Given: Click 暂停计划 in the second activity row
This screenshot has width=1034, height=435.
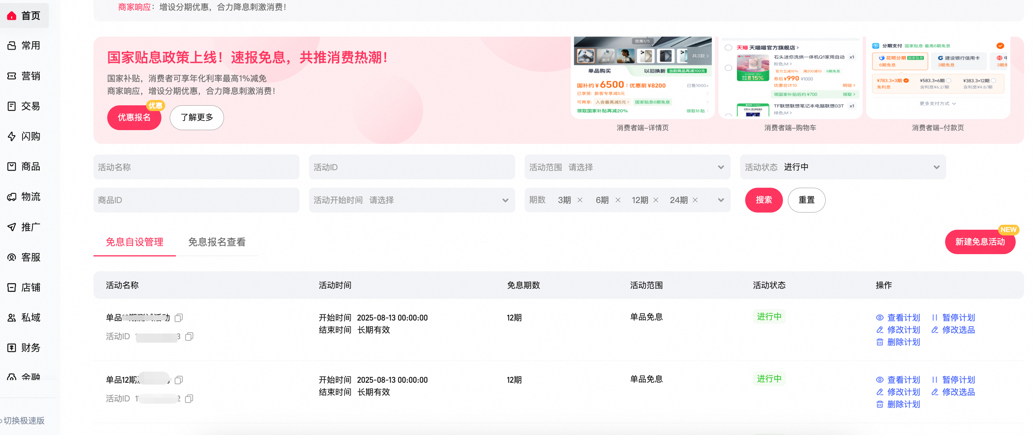Looking at the screenshot, I should pos(953,380).
